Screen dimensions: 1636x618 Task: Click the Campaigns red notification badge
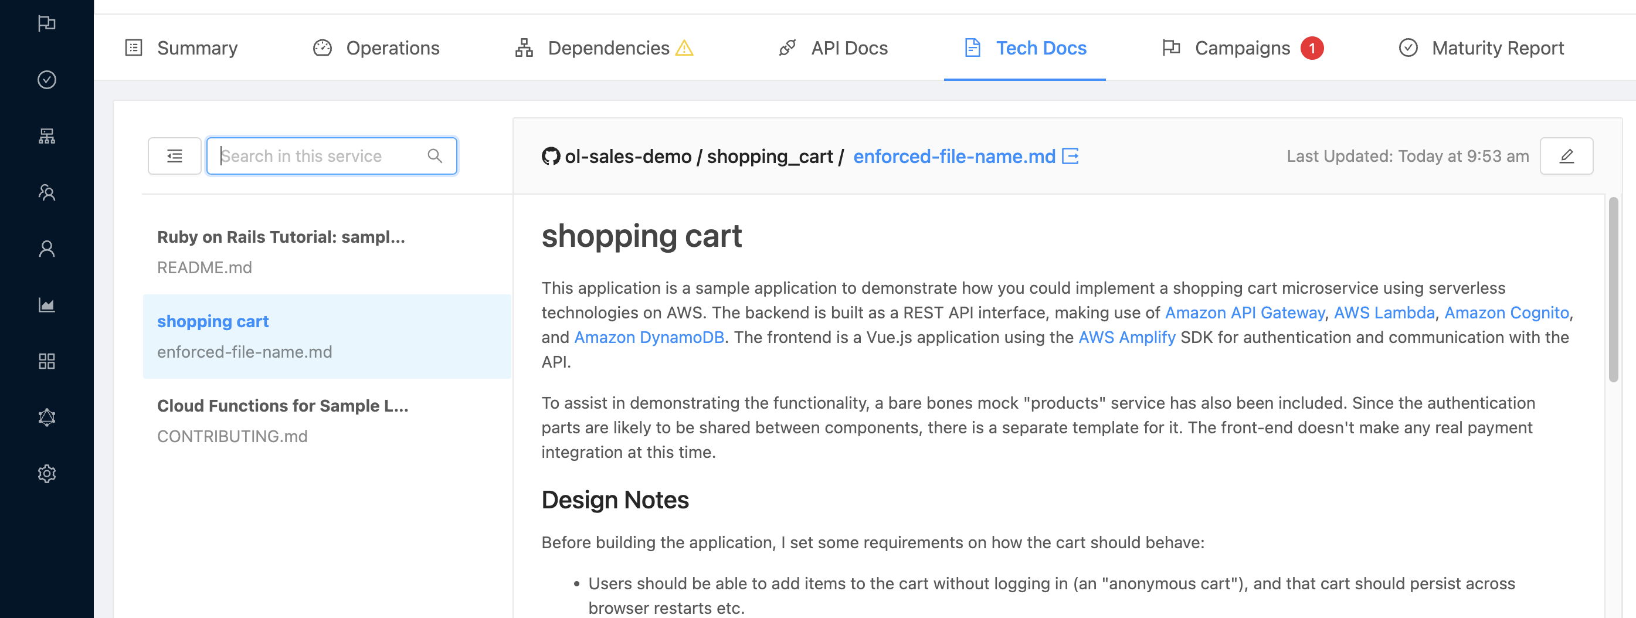coord(1312,47)
